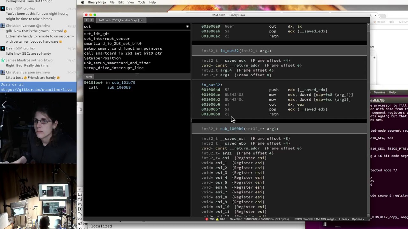This screenshot has height=229, width=408.
Task: Jump to sub_1000b9 in the xref call
Action: pyautogui.click(x=119, y=87)
